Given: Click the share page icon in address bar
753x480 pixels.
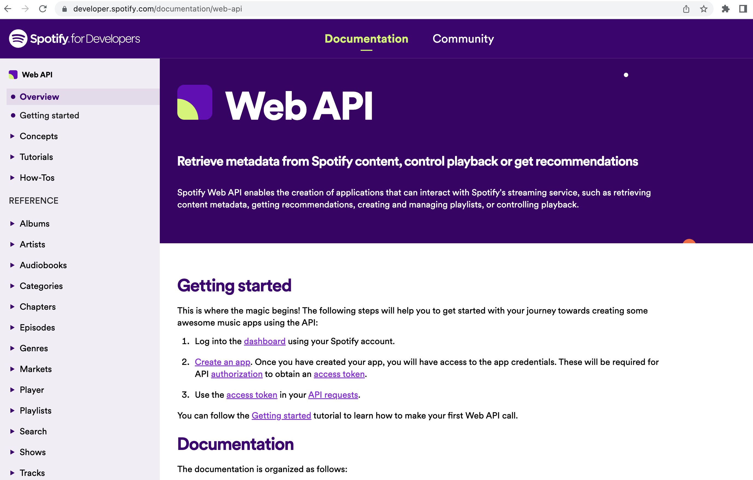Looking at the screenshot, I should click(x=686, y=9).
